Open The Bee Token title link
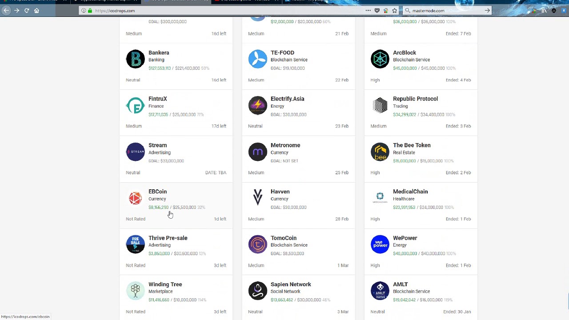Image resolution: width=569 pixels, height=320 pixels. click(412, 145)
